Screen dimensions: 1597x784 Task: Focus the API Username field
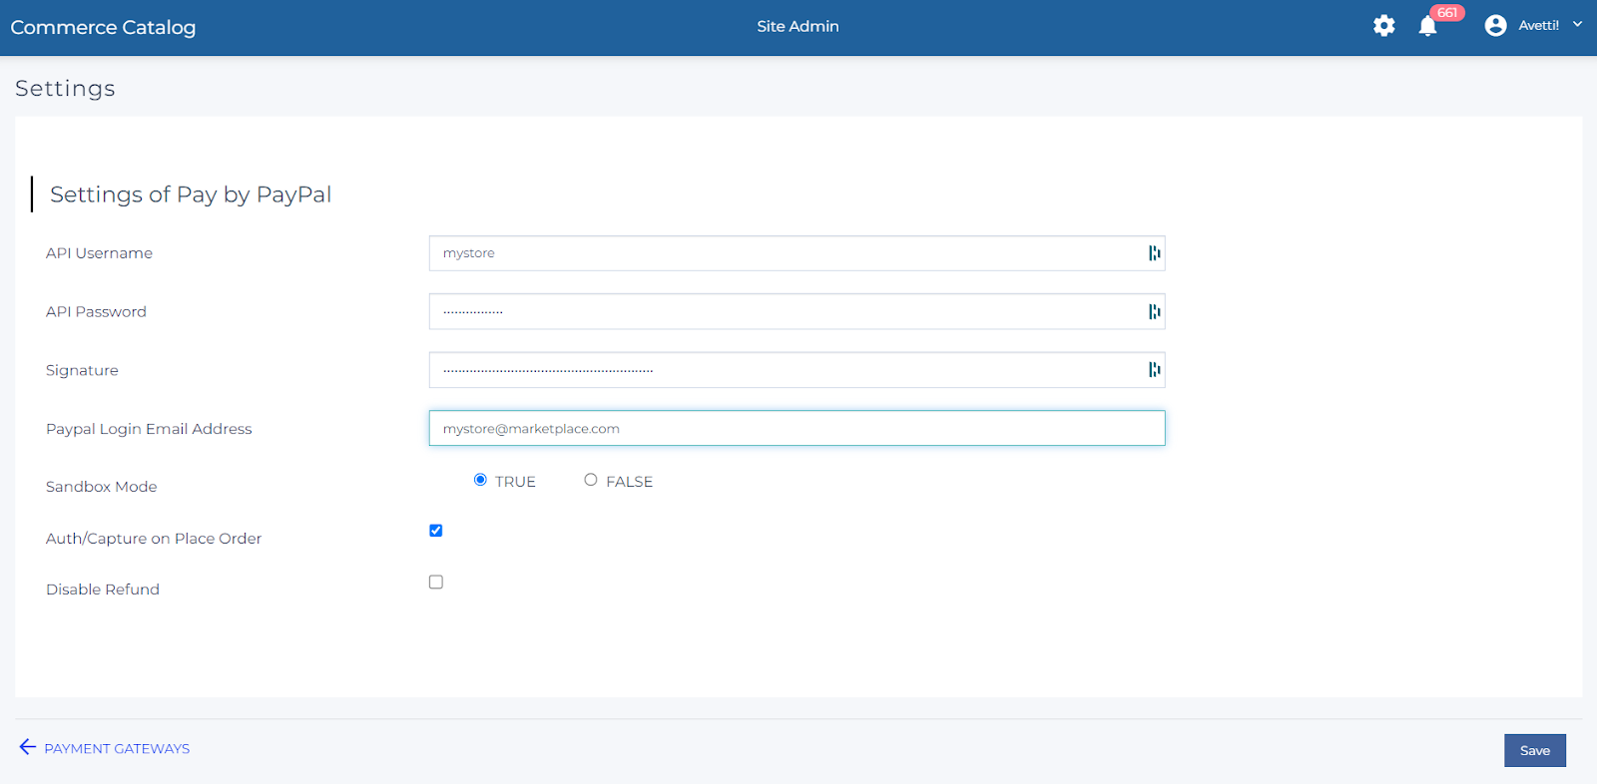click(x=797, y=253)
